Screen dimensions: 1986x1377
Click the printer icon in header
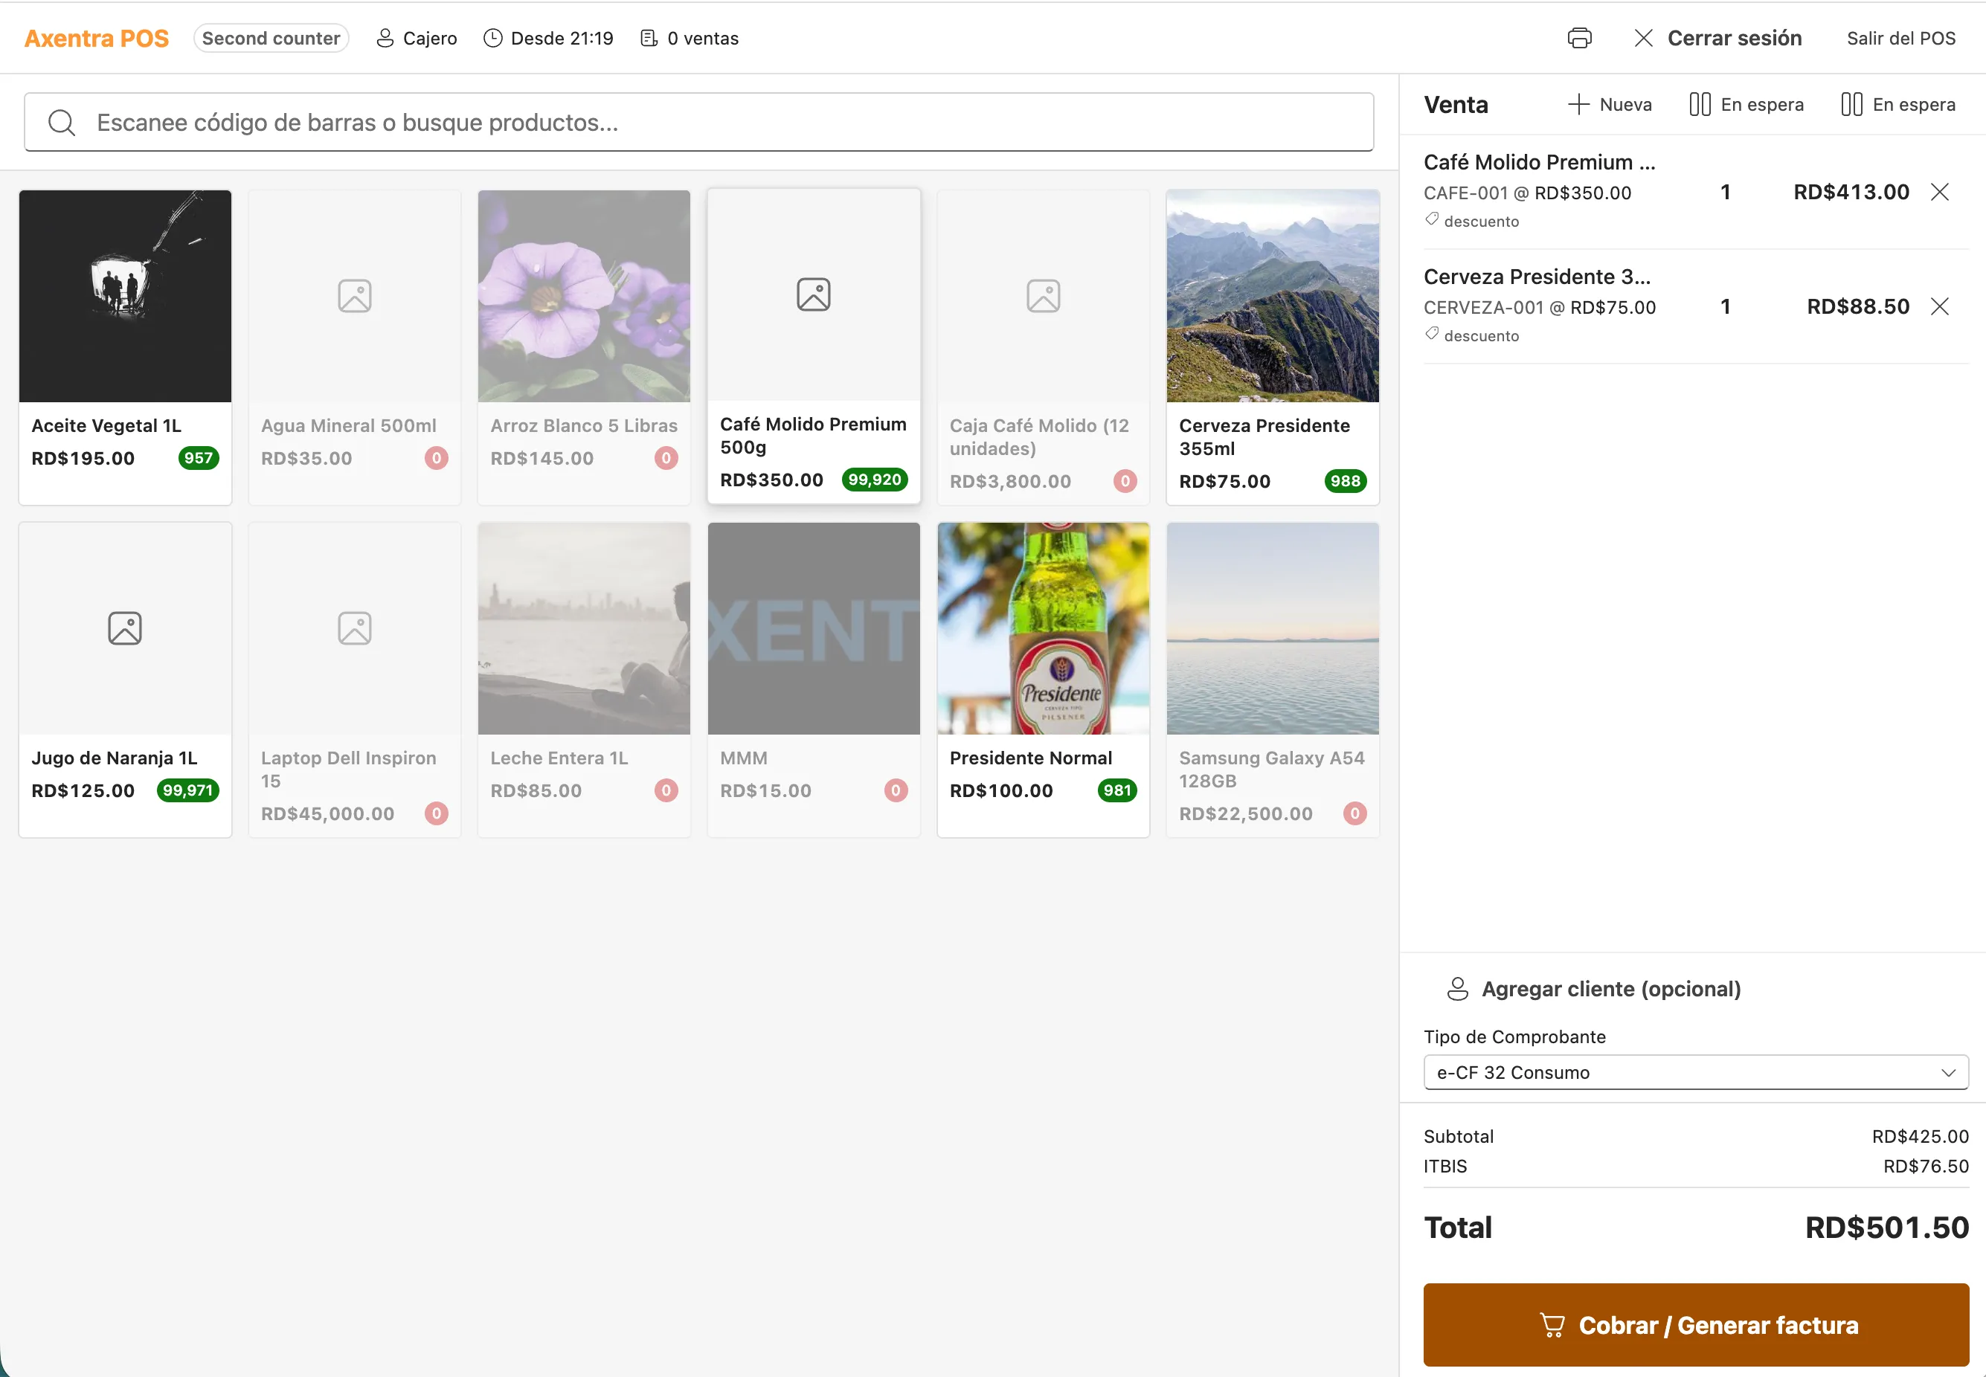click(1579, 38)
